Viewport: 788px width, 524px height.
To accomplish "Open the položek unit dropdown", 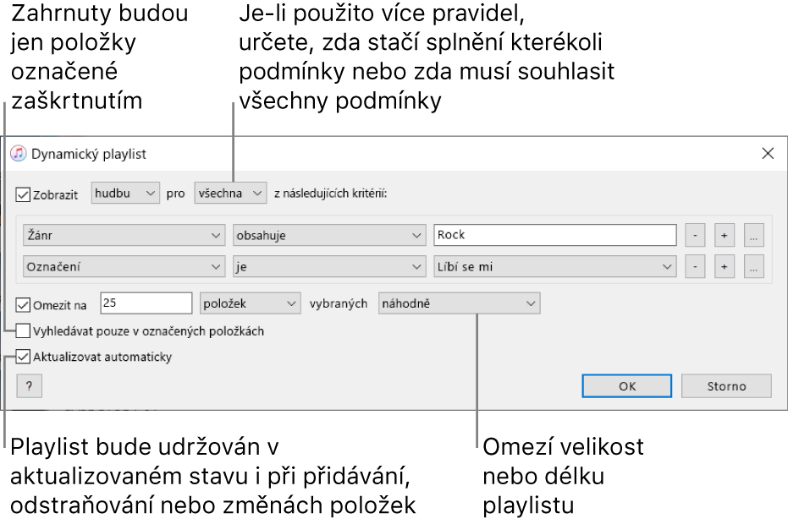I will pos(251,303).
